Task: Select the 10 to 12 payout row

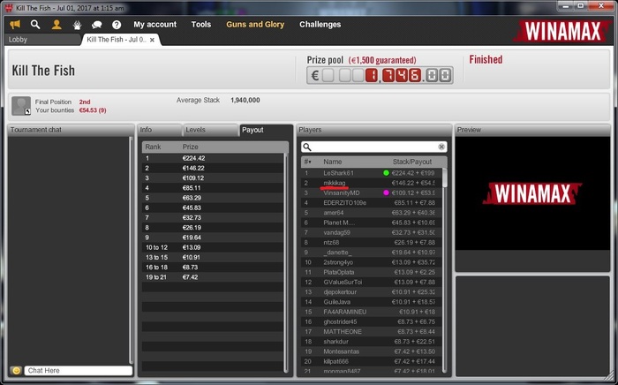Action: pos(213,247)
